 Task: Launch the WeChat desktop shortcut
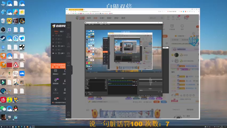point(3,108)
